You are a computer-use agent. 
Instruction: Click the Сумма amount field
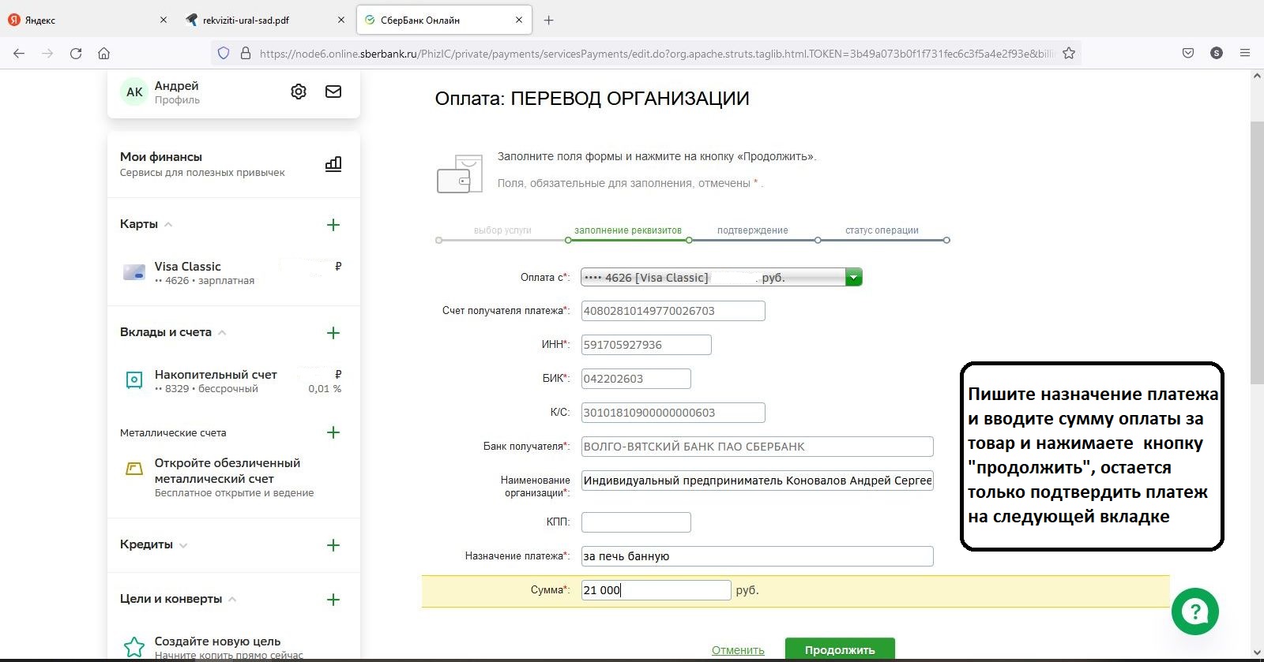coord(656,590)
